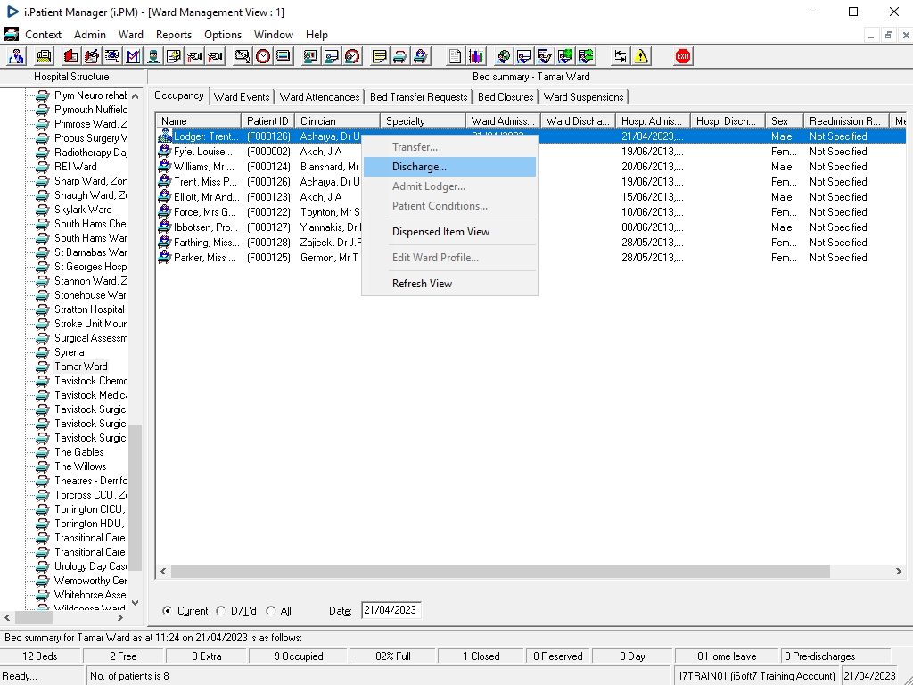This screenshot has width=913, height=685.
Task: Click the blue letter M toolbar icon
Action: click(133, 56)
